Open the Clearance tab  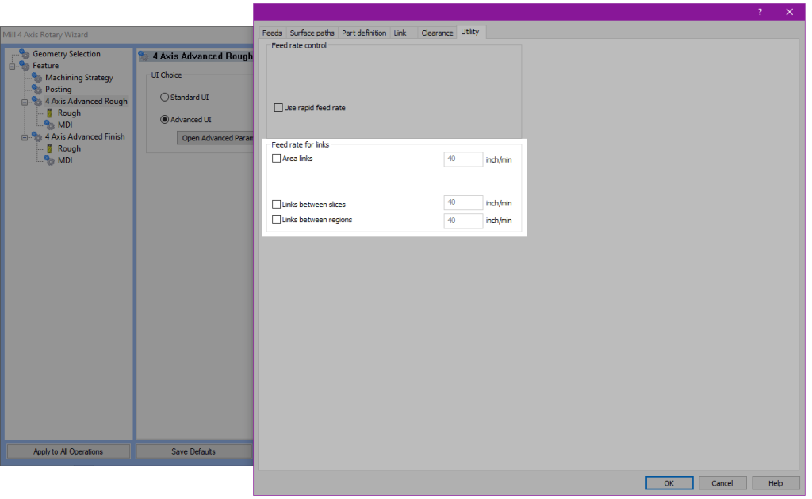point(437,33)
